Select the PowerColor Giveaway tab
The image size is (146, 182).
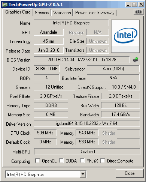pos(95,13)
